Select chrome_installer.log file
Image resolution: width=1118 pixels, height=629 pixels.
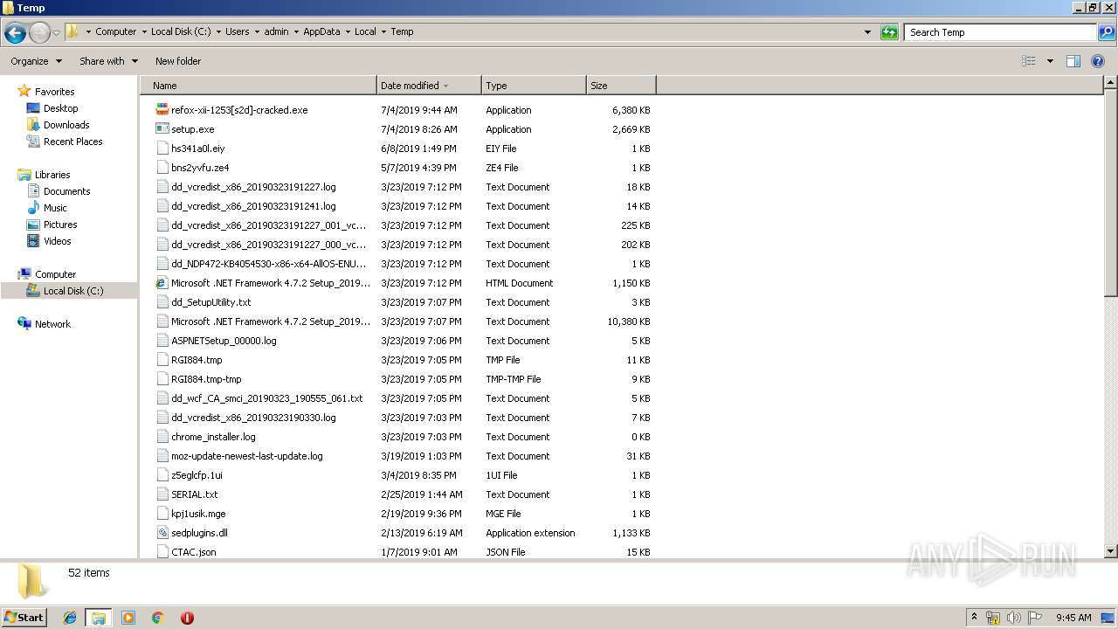213,437
